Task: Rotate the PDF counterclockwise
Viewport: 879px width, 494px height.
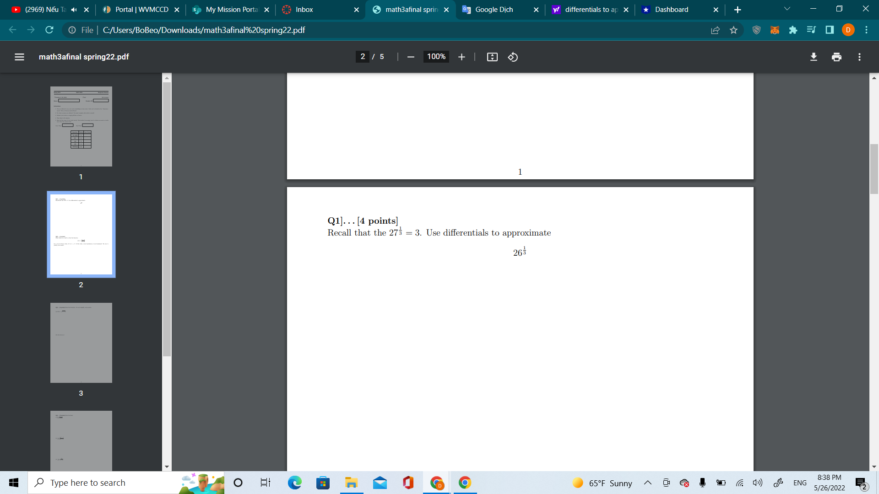Action: [512, 57]
